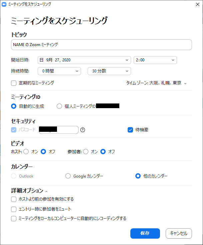Click the トピック topic input field

pyautogui.click(x=101, y=45)
